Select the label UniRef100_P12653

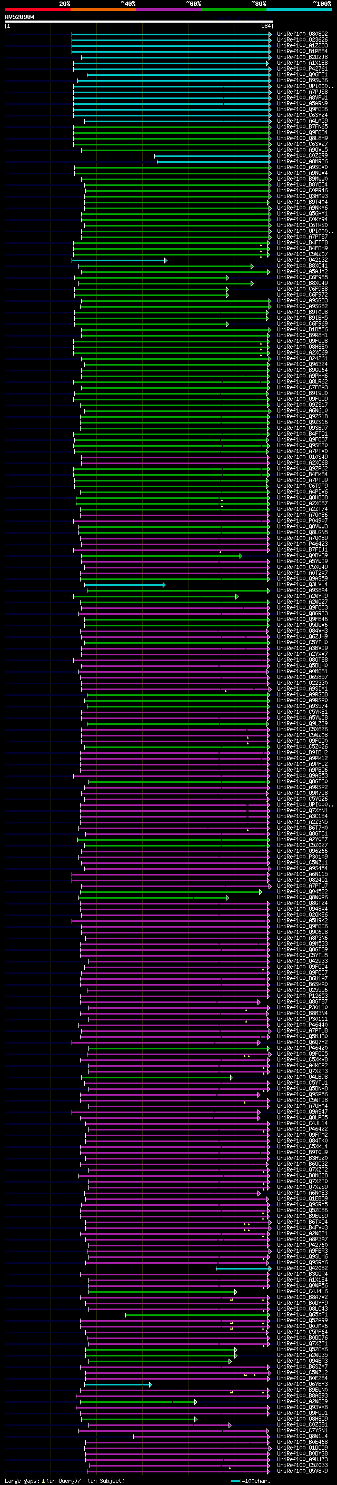pos(302,996)
